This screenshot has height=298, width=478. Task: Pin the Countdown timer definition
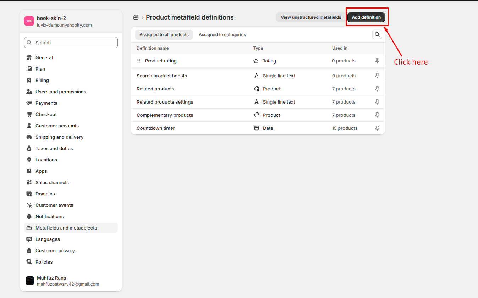[377, 128]
